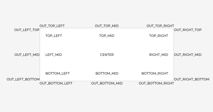Screen dimensions: 213x112
Task: Click the TOP_RIGHT label
Action: pyautogui.click(x=158, y=36)
